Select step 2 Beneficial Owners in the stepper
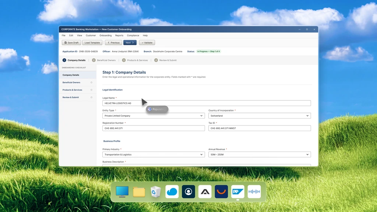Viewport: 377px width, 212px height. [104, 60]
